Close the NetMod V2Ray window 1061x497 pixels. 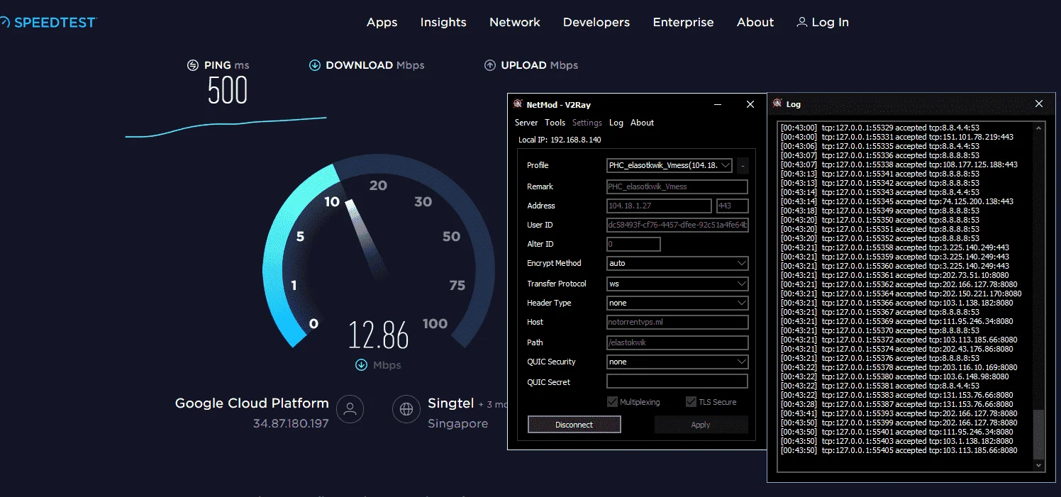750,104
